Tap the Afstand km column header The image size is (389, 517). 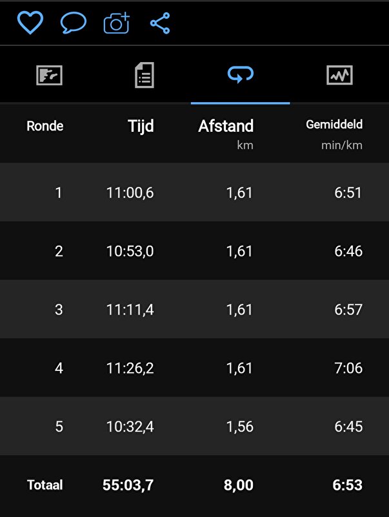pyautogui.click(x=226, y=134)
